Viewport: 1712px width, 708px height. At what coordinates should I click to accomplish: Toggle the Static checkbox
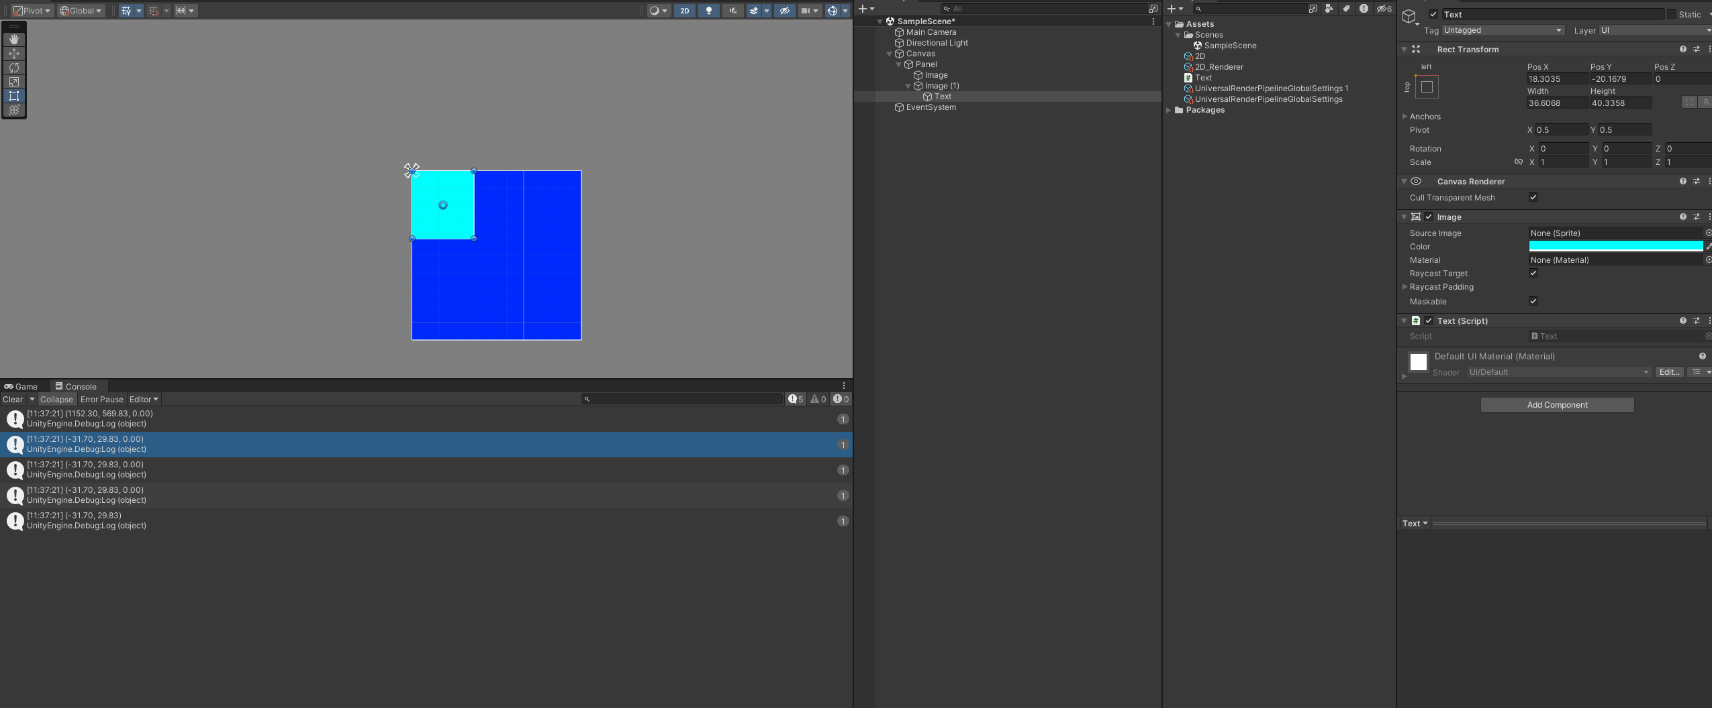click(1672, 14)
